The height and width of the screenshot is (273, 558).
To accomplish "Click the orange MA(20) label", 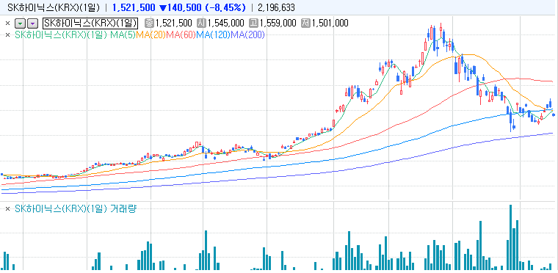I will click(x=151, y=34).
